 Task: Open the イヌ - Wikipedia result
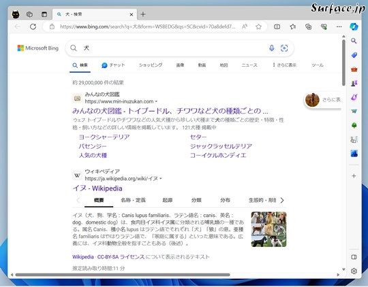coord(97,188)
